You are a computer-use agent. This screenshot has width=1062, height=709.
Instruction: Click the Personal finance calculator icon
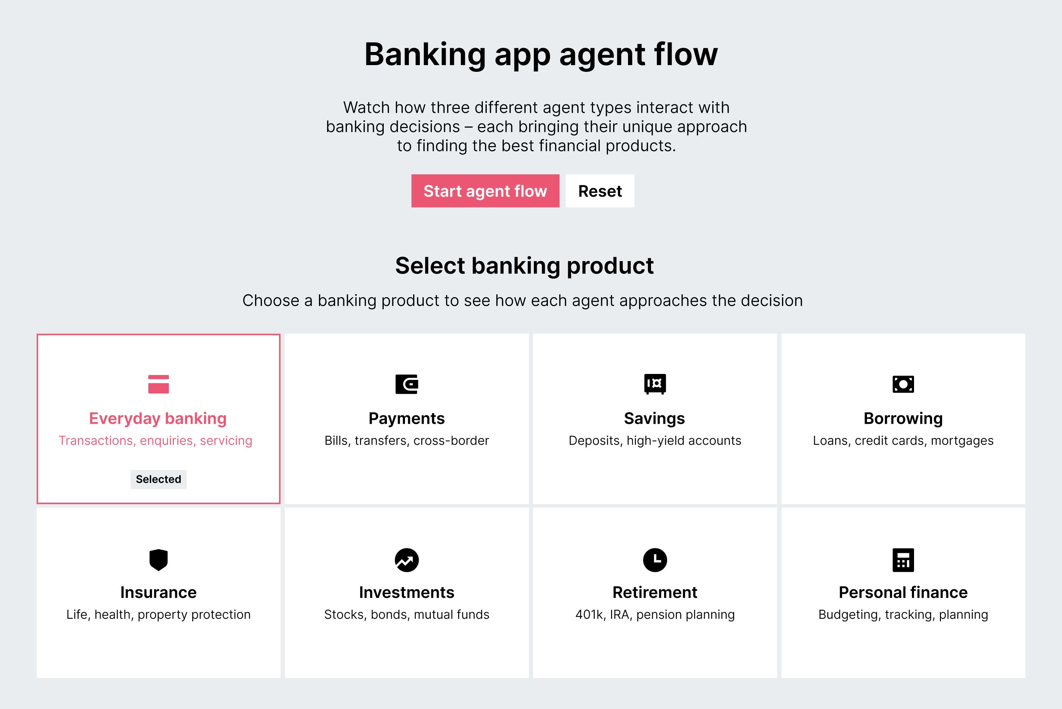903,560
